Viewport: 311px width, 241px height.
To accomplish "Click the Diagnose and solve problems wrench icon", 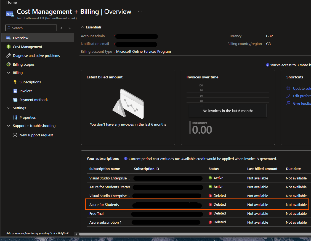I will [x=9, y=55].
